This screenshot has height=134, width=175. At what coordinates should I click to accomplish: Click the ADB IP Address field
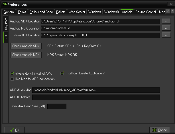96,97
